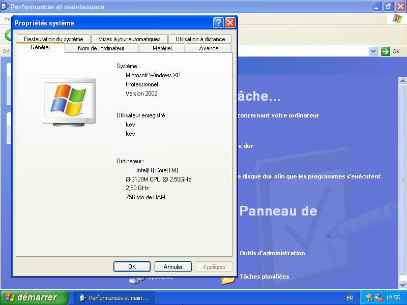Open the Utilisation à distance tab
The image size is (407, 305).
[200, 39]
